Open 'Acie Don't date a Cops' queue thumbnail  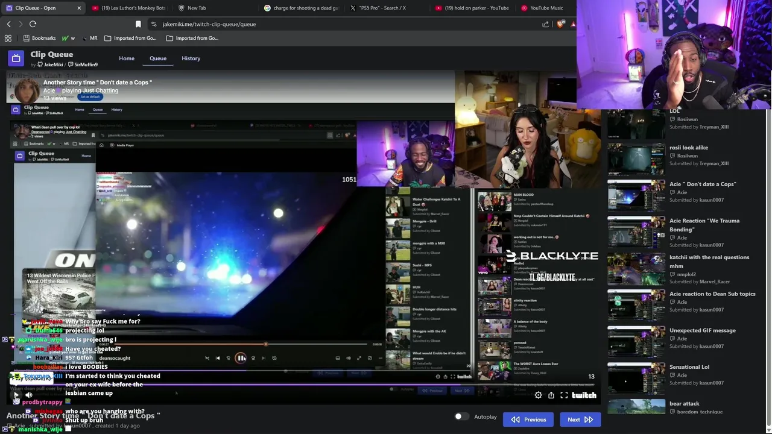(x=636, y=195)
